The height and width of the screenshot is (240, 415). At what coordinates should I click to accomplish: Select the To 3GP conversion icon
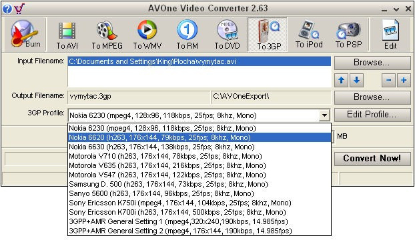point(268,35)
